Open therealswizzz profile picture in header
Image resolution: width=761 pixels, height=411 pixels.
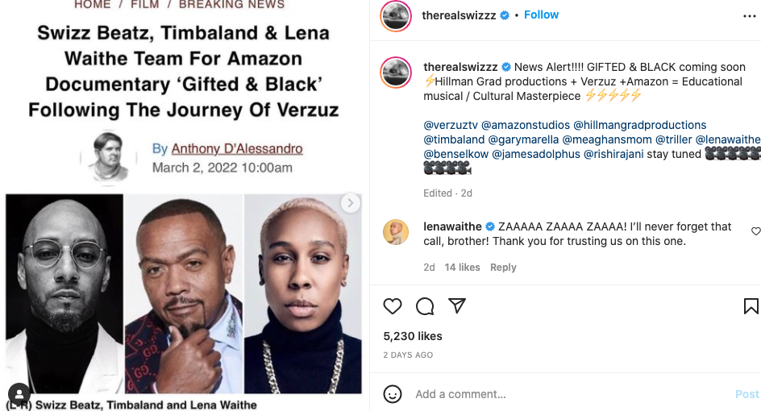click(396, 15)
